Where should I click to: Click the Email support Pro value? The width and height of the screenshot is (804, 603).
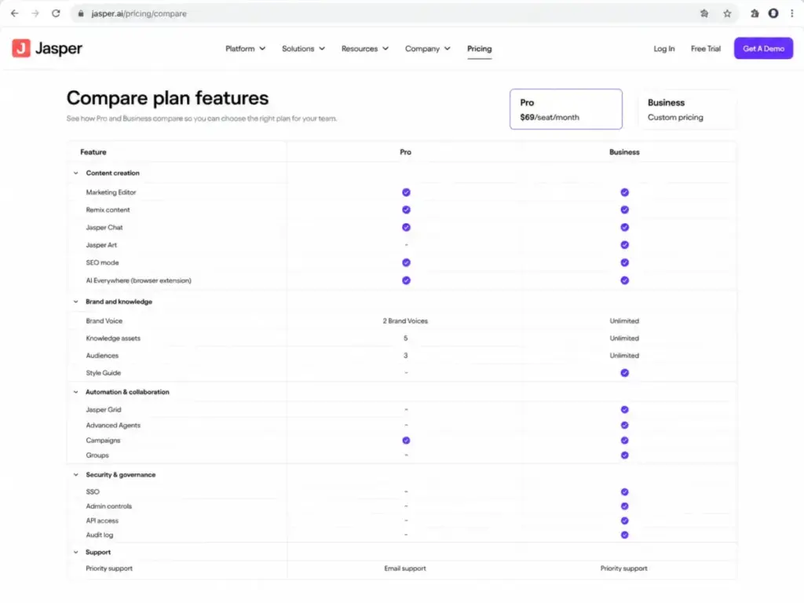coord(405,568)
